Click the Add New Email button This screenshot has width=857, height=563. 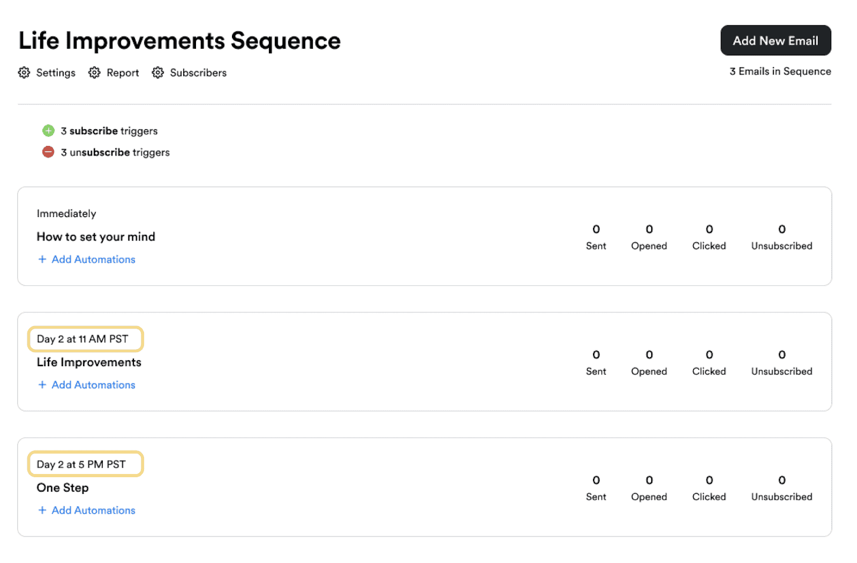point(775,40)
